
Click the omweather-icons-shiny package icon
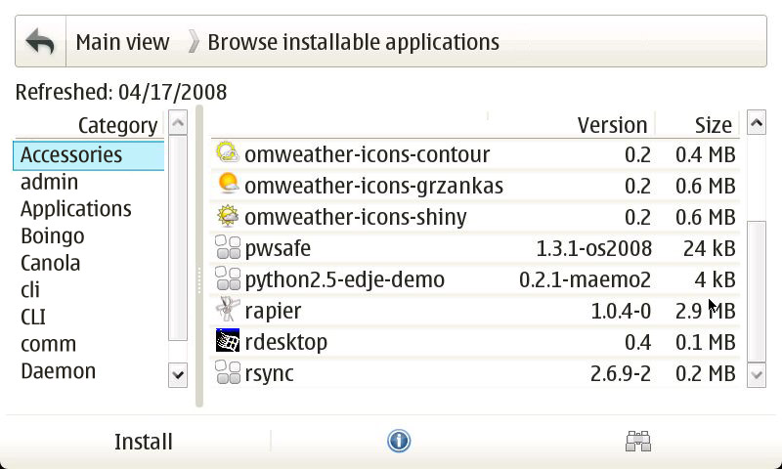click(227, 217)
